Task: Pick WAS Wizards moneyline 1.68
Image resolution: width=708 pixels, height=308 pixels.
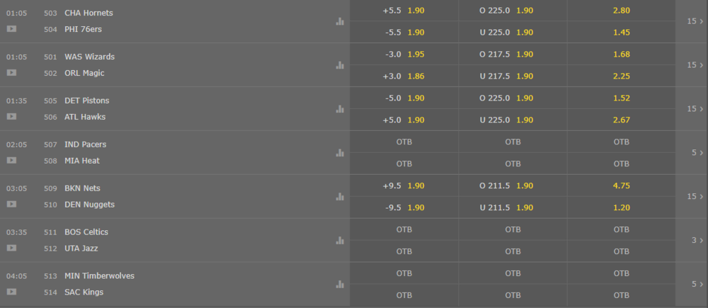Action: 622,55
